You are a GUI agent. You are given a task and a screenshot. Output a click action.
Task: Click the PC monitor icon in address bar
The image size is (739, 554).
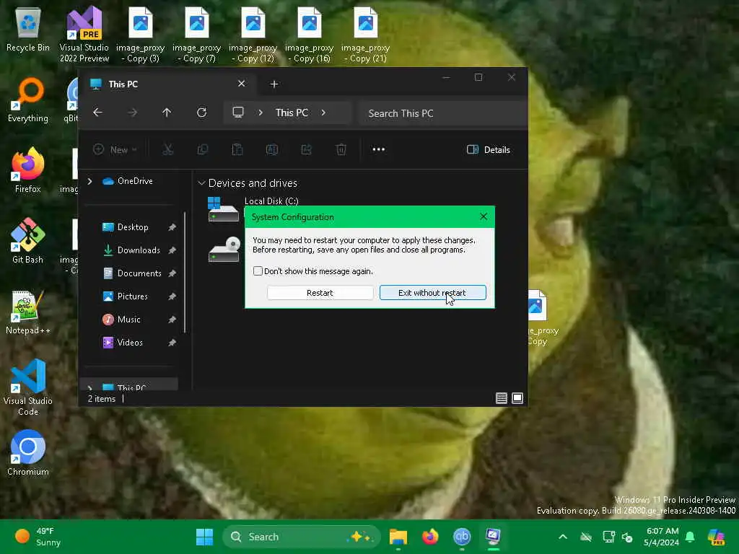coord(238,113)
